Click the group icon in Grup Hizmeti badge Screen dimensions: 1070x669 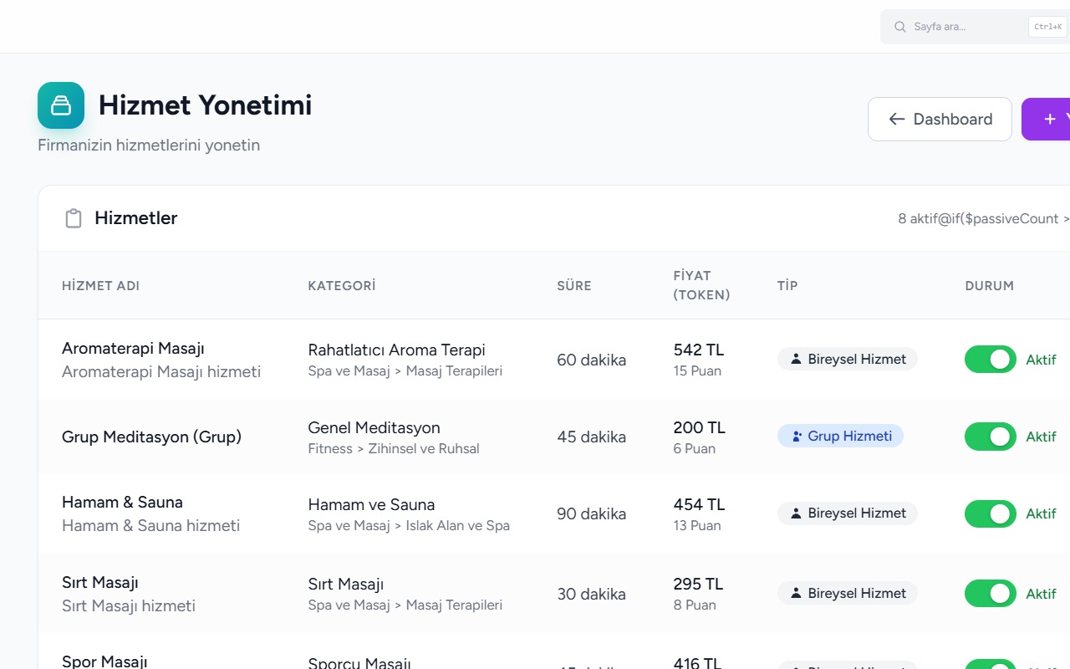[x=797, y=437]
